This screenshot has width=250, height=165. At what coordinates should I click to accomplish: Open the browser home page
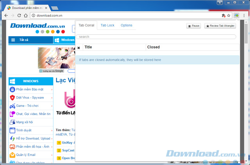point(26,16)
